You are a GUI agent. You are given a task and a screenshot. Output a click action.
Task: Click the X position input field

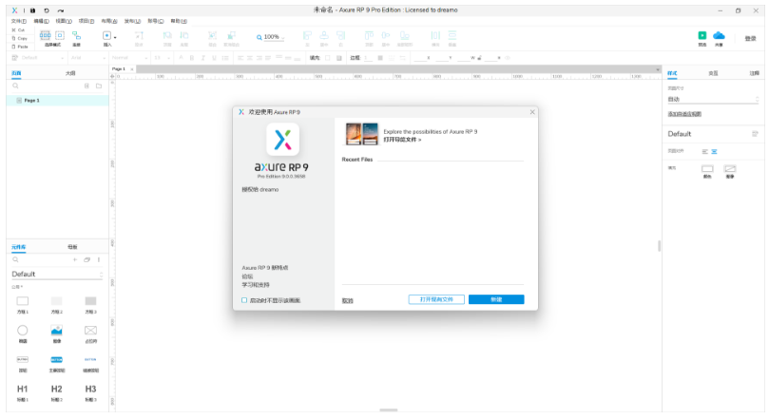(421, 58)
